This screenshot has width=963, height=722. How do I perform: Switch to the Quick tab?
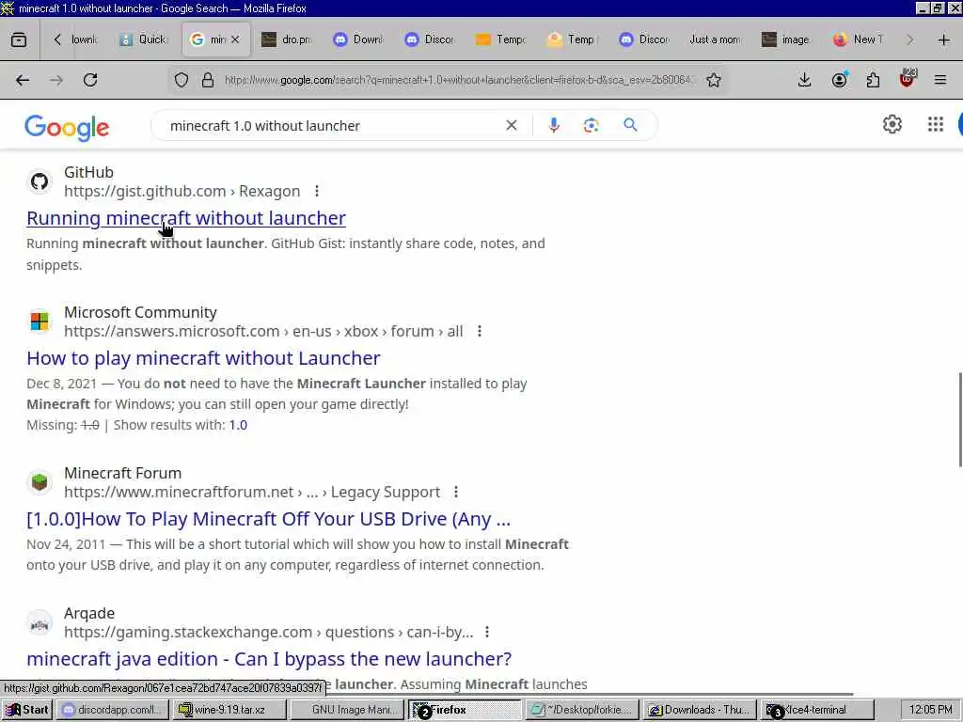pos(143,39)
